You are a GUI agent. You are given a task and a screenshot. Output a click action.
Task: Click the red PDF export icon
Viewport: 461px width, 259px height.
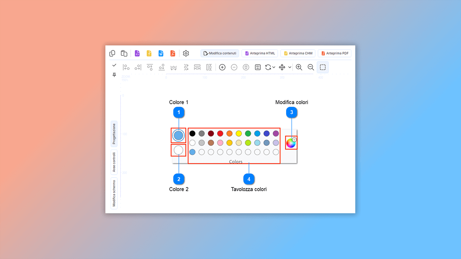tap(173, 53)
